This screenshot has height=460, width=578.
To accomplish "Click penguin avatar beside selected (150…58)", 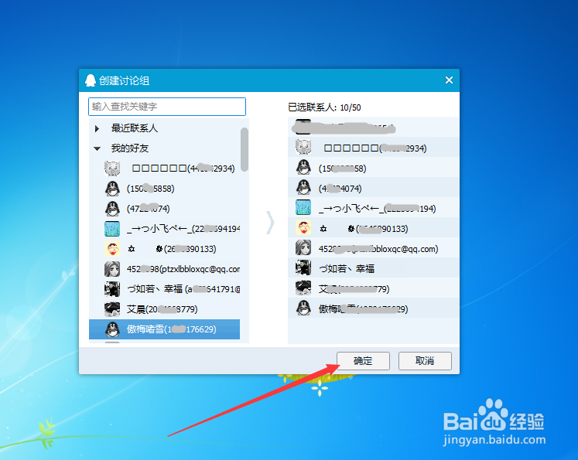I will click(x=303, y=168).
